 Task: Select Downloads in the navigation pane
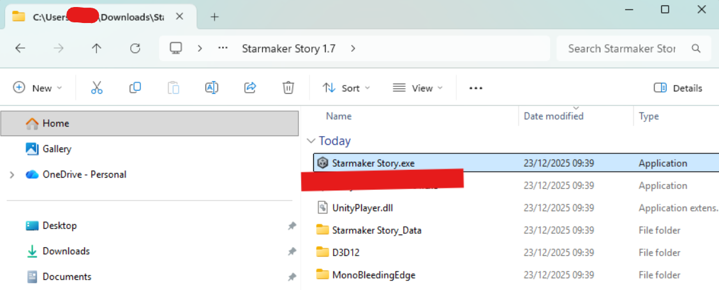(x=66, y=251)
